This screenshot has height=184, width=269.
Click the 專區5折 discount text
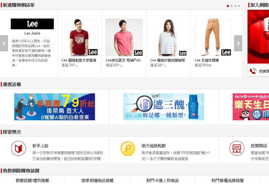point(158,65)
